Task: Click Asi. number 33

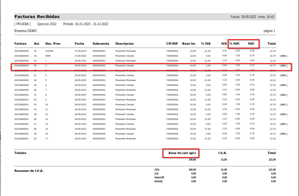Action: click(35, 56)
